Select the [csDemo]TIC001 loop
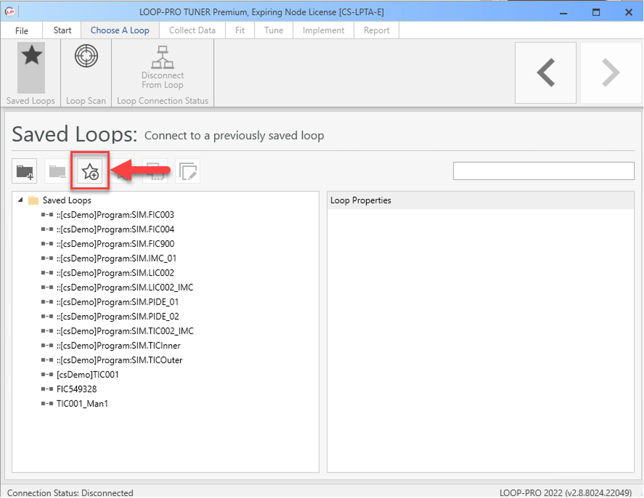The height and width of the screenshot is (498, 644). click(x=88, y=375)
